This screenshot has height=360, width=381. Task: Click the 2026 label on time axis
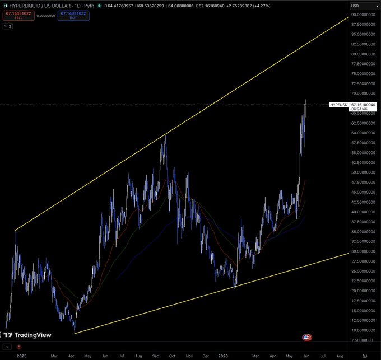223,356
